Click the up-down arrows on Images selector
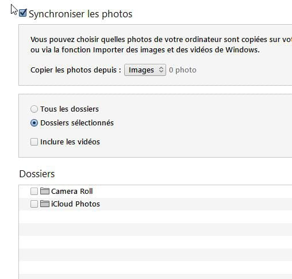This screenshot has height=279, width=292. [161, 70]
